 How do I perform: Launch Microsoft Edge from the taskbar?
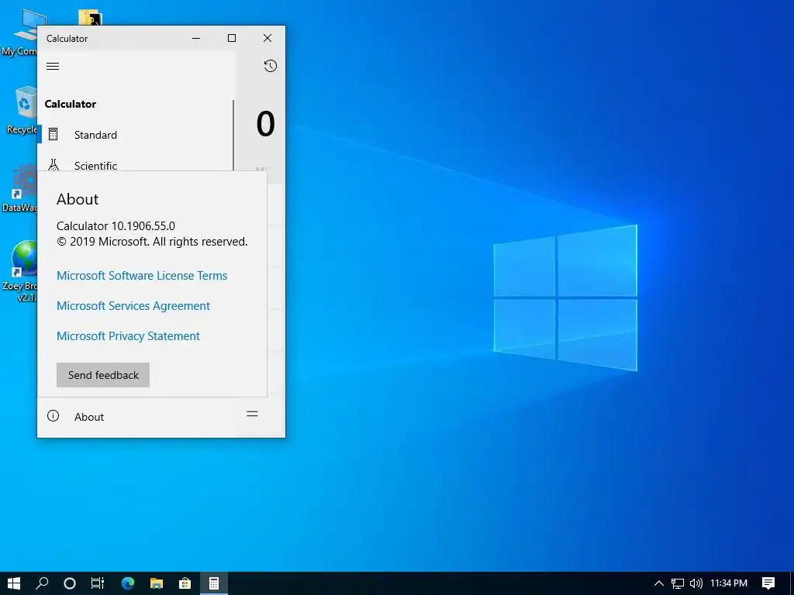coord(128,583)
